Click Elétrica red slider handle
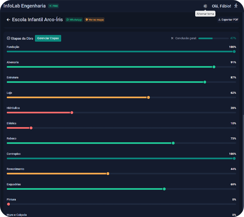This screenshot has width=244, height=217. (31, 128)
